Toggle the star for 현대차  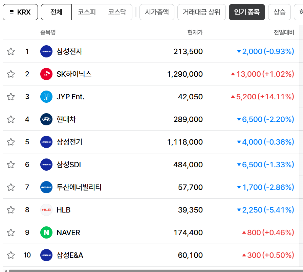coord(11,119)
